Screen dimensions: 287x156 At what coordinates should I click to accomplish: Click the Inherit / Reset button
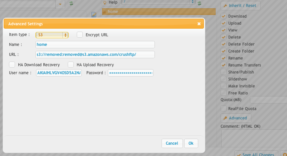coord(240,6)
